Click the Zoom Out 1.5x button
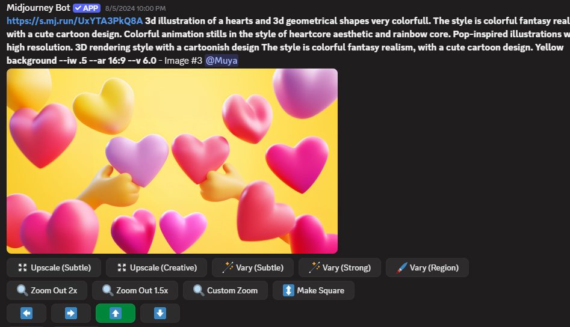The height and width of the screenshot is (327, 570). (135, 290)
